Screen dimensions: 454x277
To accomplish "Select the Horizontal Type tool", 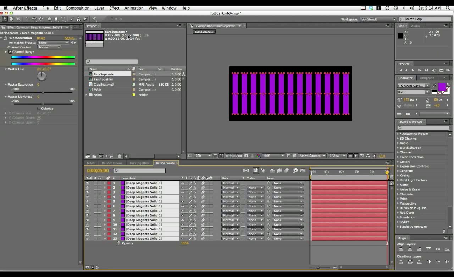I will (x=63, y=19).
